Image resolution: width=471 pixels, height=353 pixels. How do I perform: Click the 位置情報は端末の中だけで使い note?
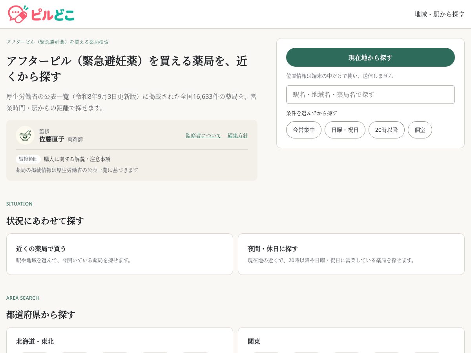coord(340,76)
